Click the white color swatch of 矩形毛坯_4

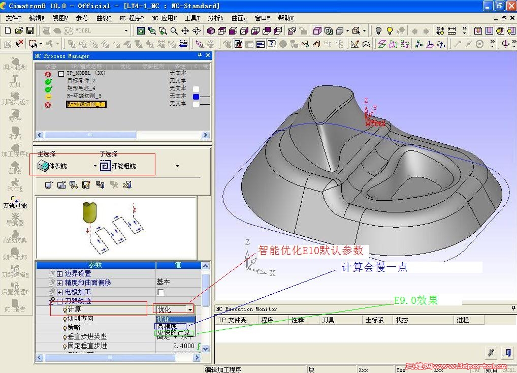[x=196, y=89]
